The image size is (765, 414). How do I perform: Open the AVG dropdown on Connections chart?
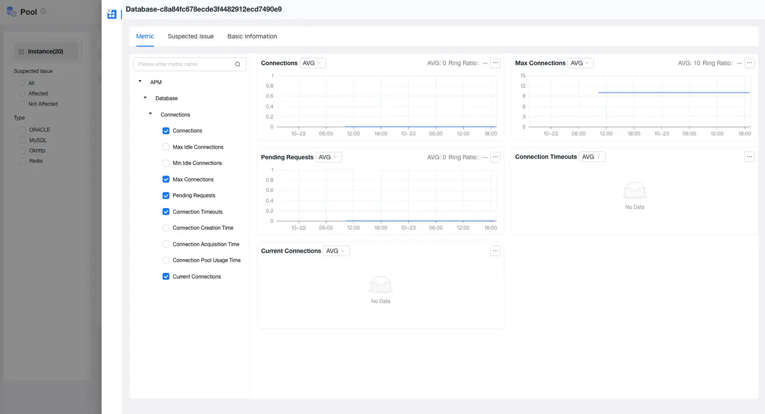point(312,63)
